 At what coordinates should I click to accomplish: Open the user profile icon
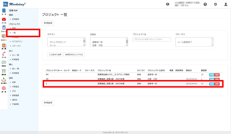[x=226, y=4]
